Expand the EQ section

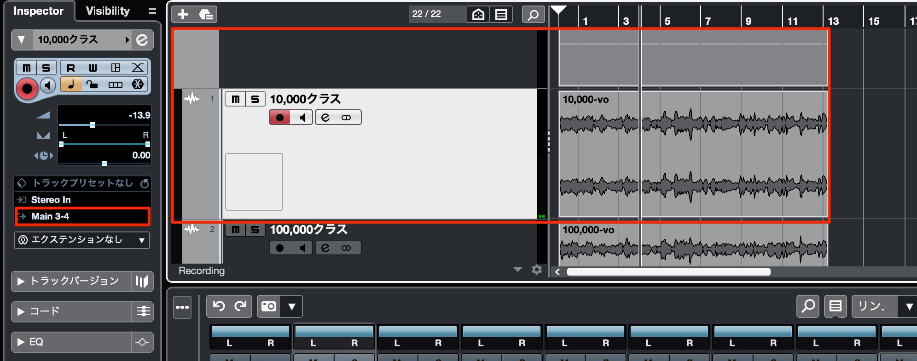tap(21, 342)
